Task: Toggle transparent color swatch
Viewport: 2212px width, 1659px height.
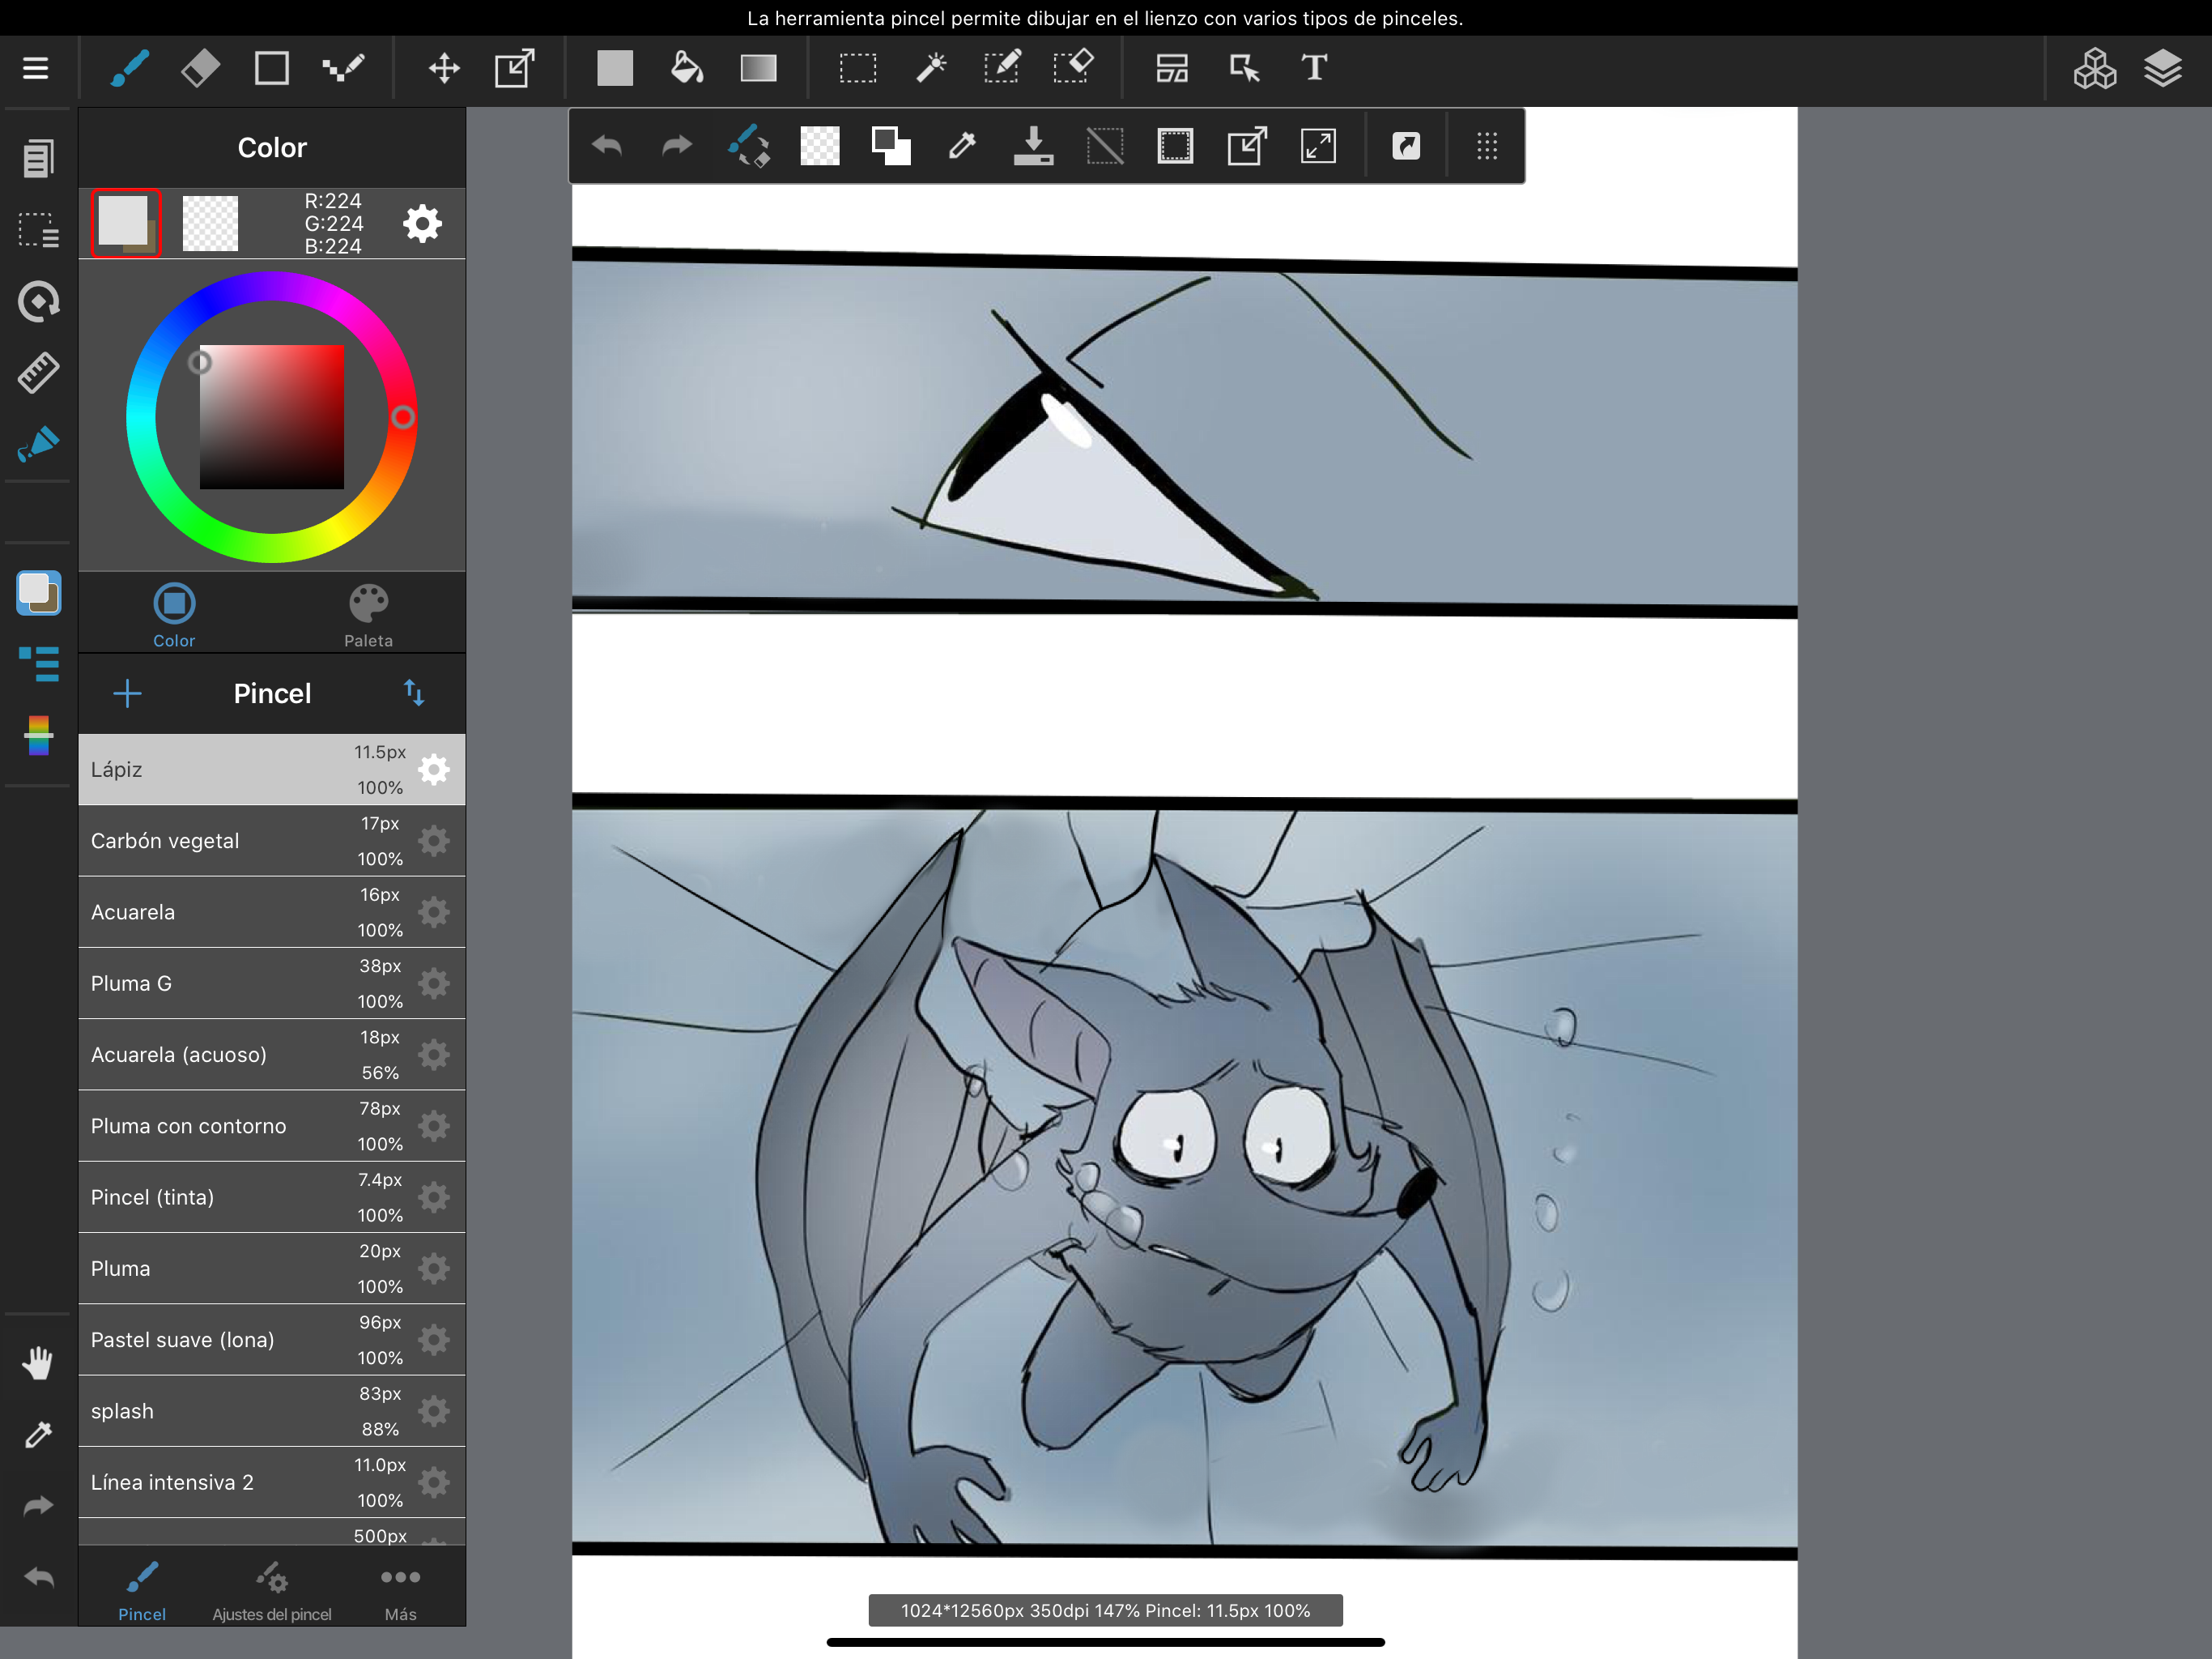Action: click(x=210, y=223)
